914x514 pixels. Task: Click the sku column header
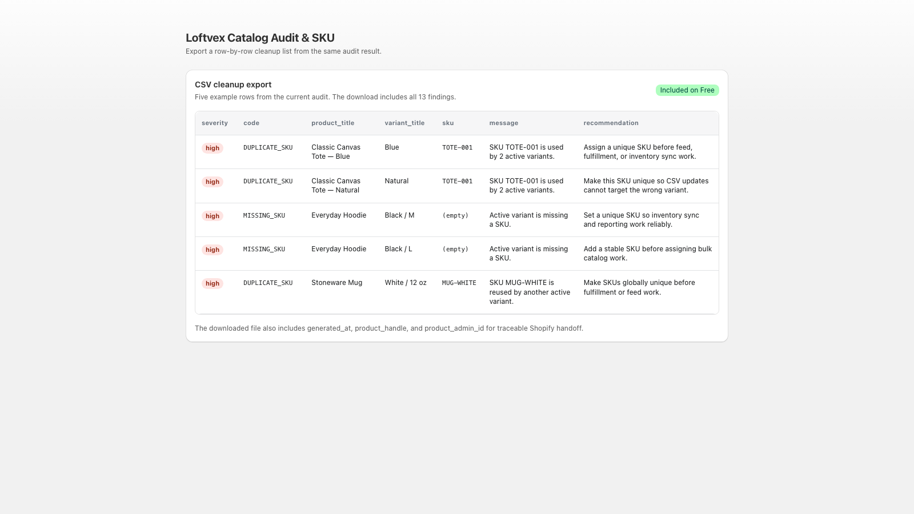tap(448, 123)
